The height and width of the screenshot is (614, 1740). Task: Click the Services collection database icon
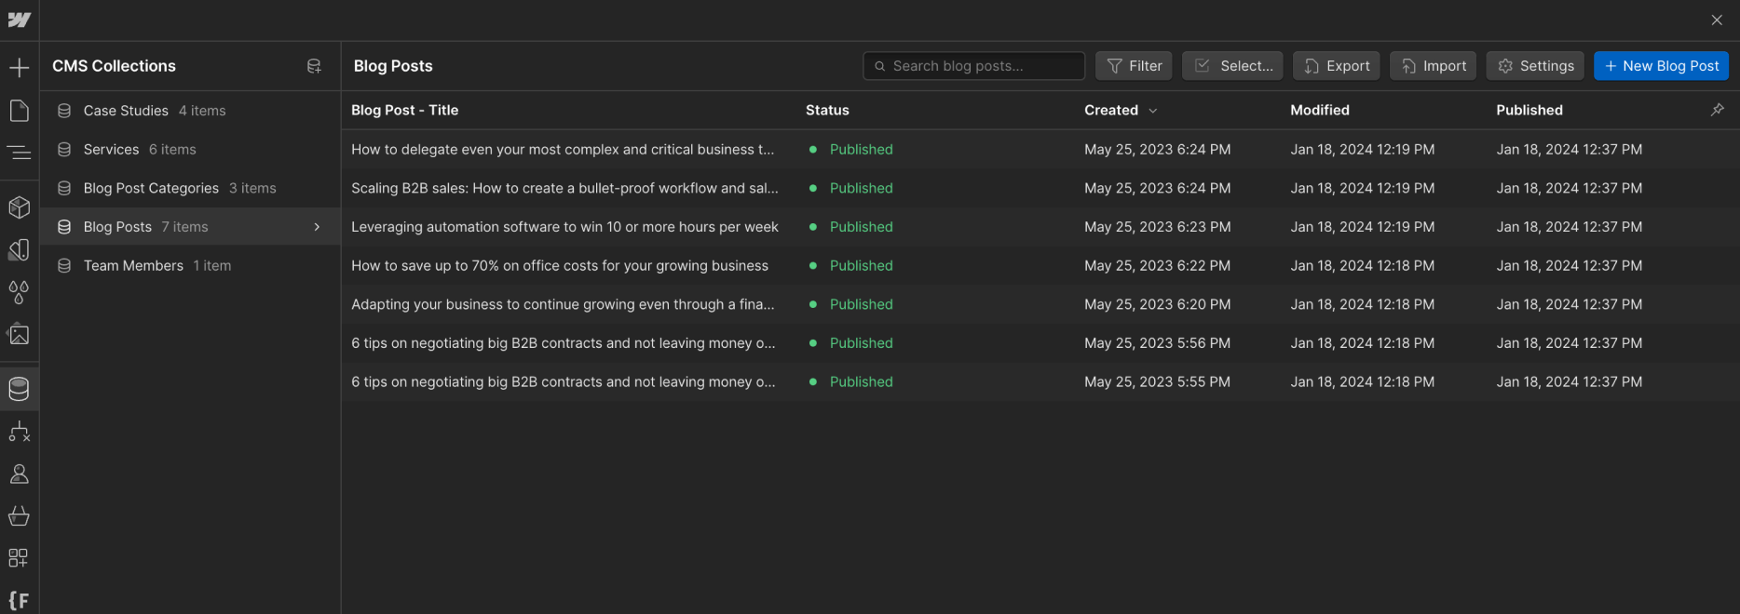(64, 149)
